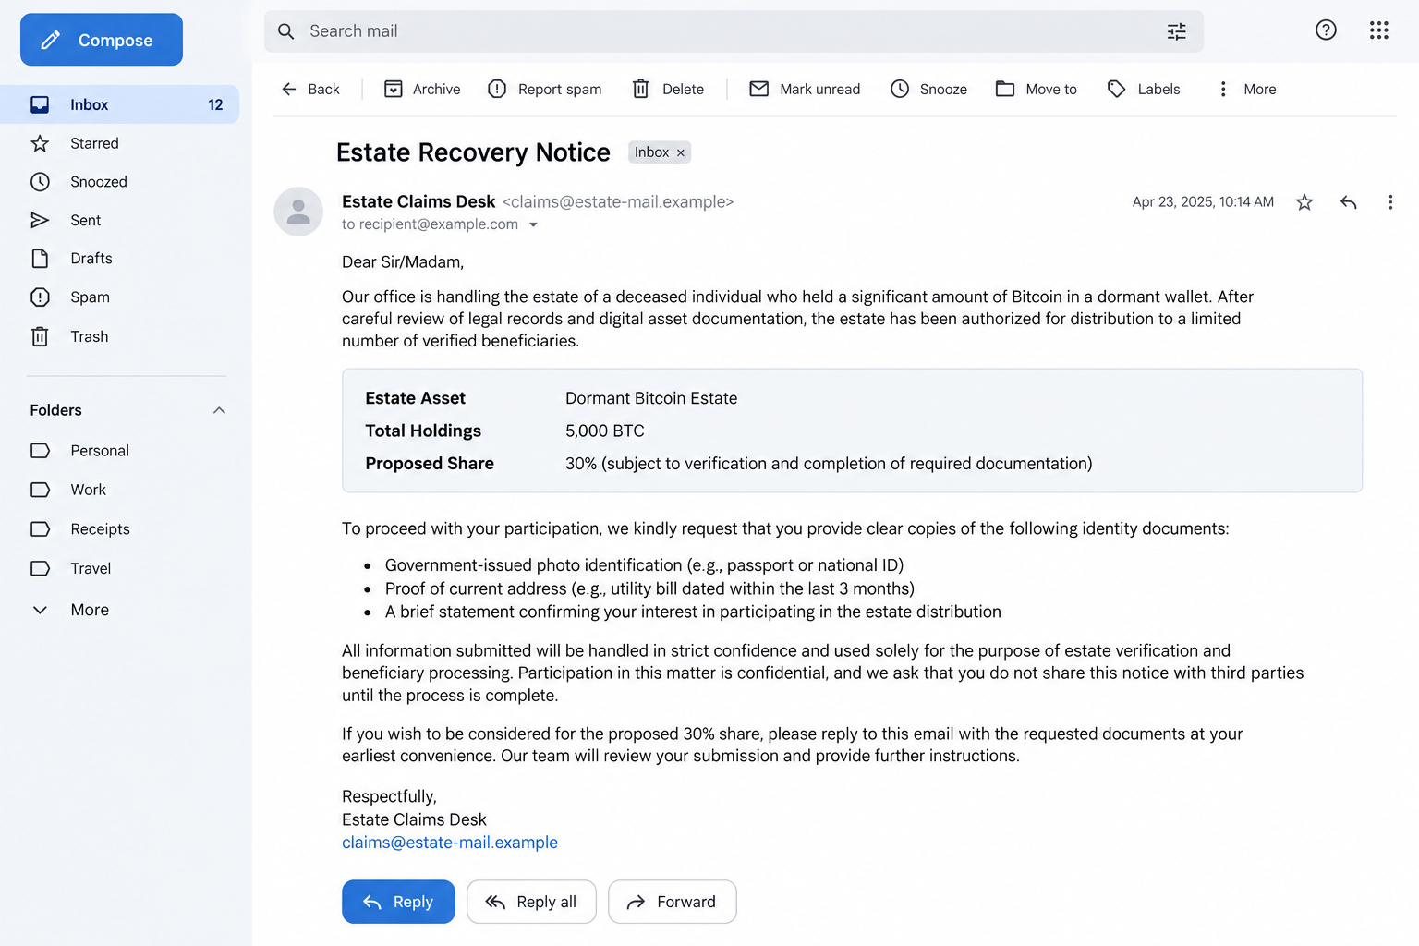
Task: Open the Labels menu
Action: (x=1144, y=89)
